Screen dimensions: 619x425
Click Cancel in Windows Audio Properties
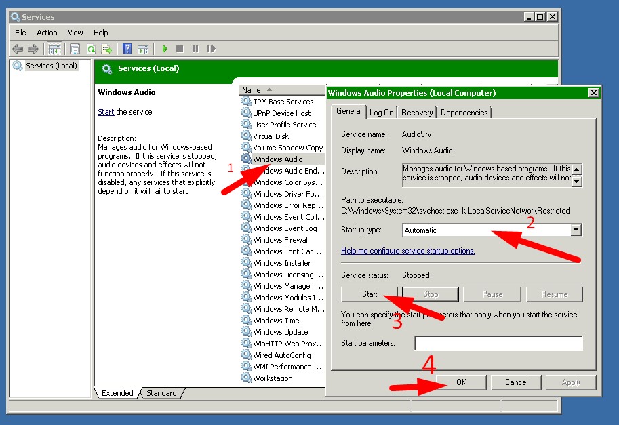tap(517, 382)
